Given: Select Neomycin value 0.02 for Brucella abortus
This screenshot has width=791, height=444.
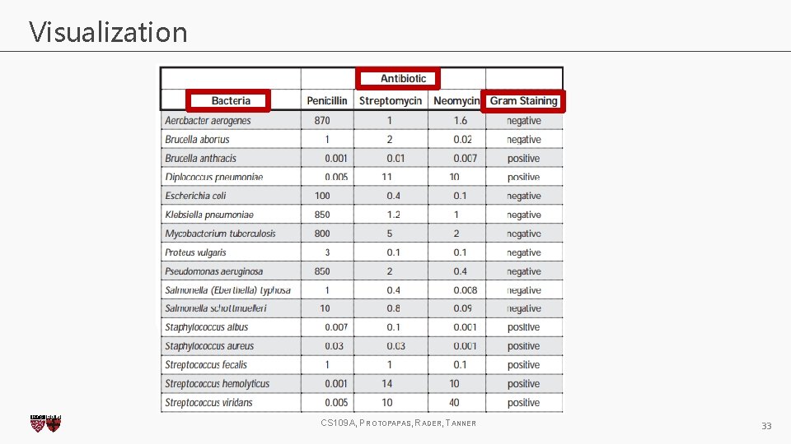Looking at the screenshot, I should pos(462,140).
